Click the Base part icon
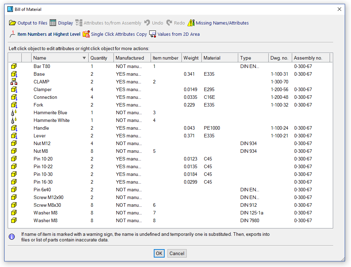Image resolution: width=351 pixels, height=267 pixels. click(14, 74)
